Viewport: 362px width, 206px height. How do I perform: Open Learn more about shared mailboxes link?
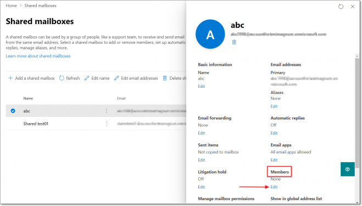(x=38, y=56)
